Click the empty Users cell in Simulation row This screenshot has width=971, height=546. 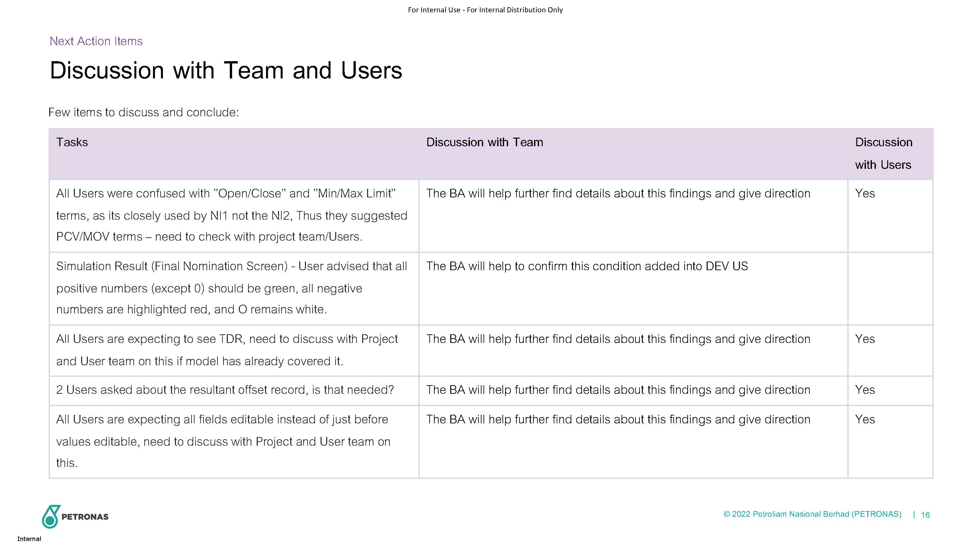point(890,288)
